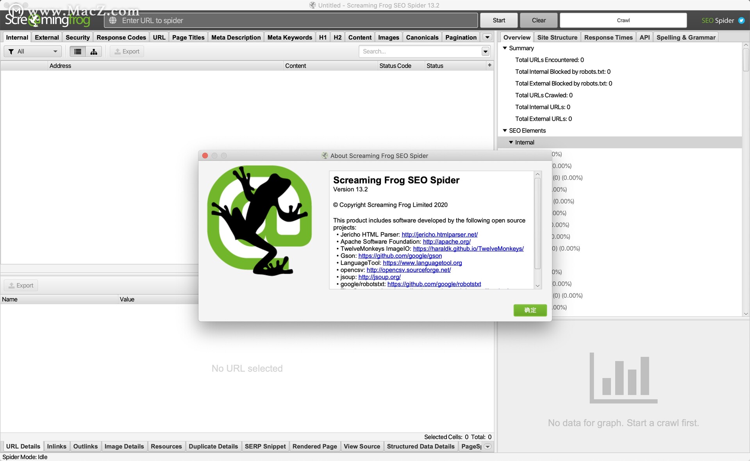750x461 pixels.
Task: Open the Twitter bird icon link
Action: (x=741, y=20)
